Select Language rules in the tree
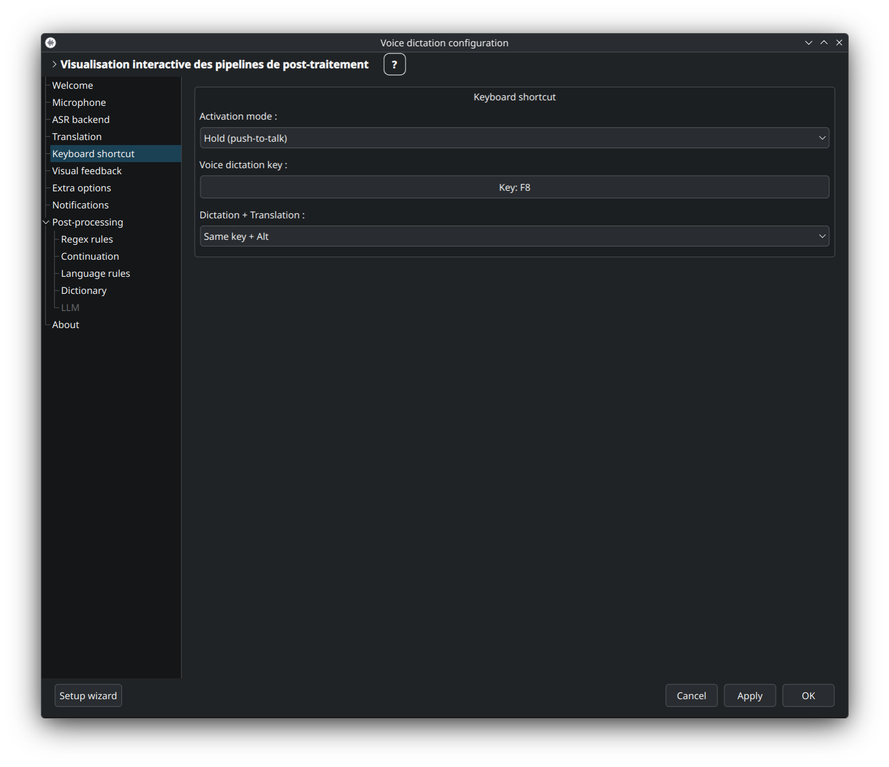The image size is (889, 767). click(x=95, y=273)
